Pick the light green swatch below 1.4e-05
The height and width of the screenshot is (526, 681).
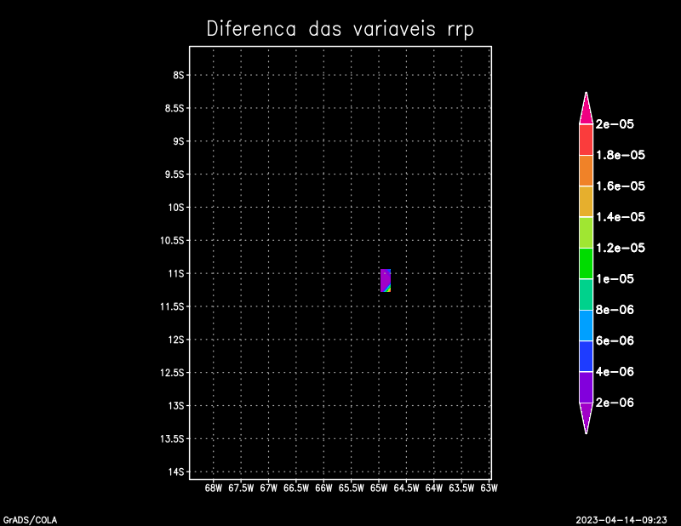pyautogui.click(x=586, y=232)
